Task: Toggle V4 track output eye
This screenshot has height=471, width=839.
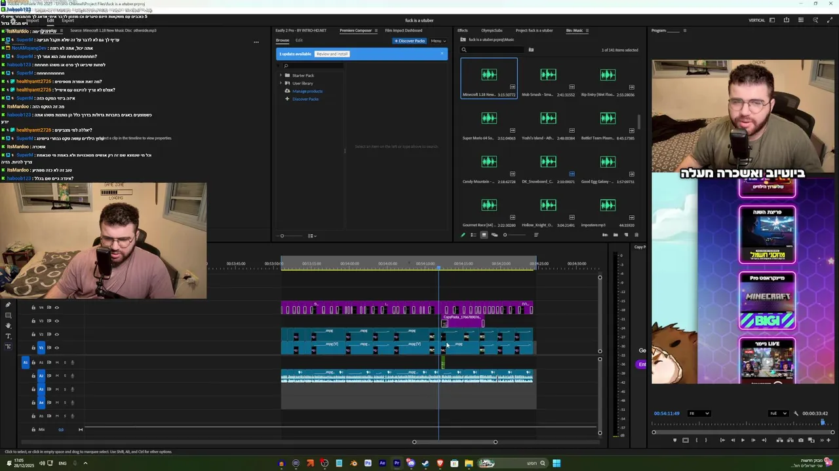Action: [x=57, y=307]
